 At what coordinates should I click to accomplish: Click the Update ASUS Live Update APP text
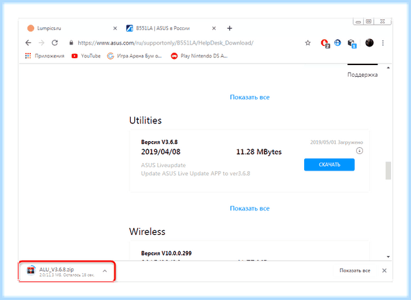(x=195, y=173)
